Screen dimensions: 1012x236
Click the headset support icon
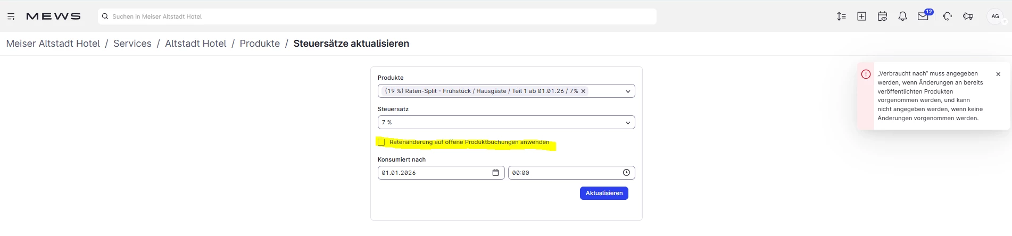point(947,16)
